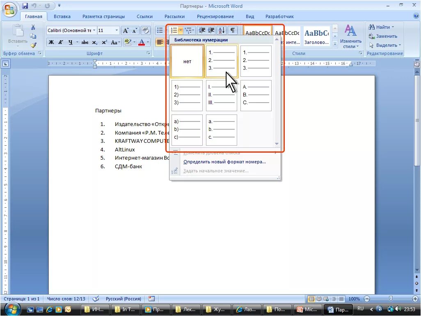Open the numbering dropdown arrow
The height and width of the screenshot is (316, 421).
coord(181,30)
